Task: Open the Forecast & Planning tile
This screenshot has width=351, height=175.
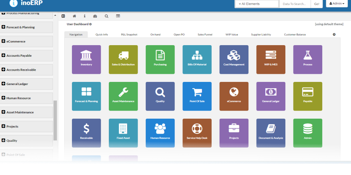Action: point(86,96)
